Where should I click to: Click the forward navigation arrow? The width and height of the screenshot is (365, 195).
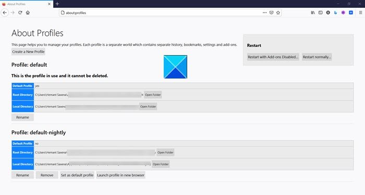(13, 12)
